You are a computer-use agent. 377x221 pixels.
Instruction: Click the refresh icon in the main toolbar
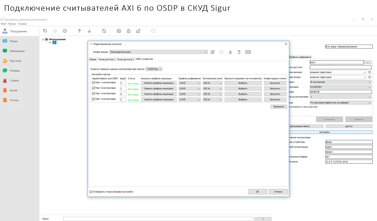click(x=104, y=31)
